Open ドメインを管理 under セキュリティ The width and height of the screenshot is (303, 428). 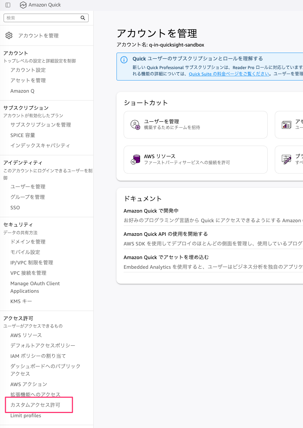click(x=28, y=242)
